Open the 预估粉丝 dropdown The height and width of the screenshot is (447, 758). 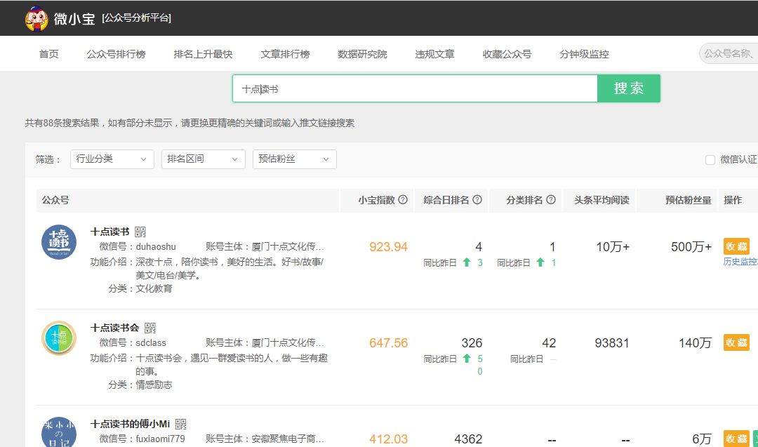point(294,159)
